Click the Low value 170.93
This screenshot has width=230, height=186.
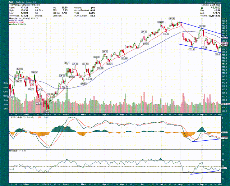tap(24, 13)
